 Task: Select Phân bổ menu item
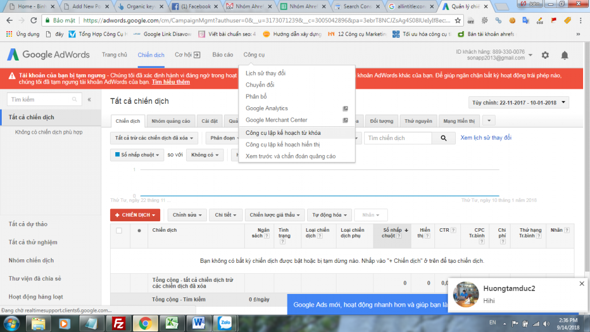coord(256,96)
